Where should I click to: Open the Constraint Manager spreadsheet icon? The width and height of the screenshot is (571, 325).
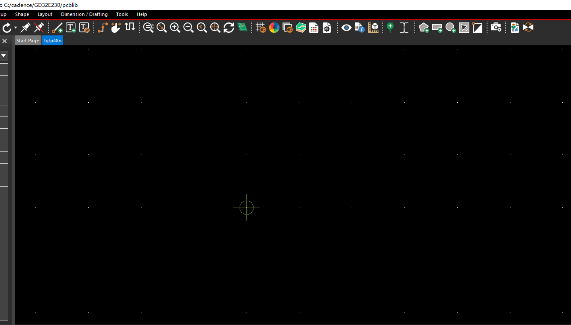(314, 28)
